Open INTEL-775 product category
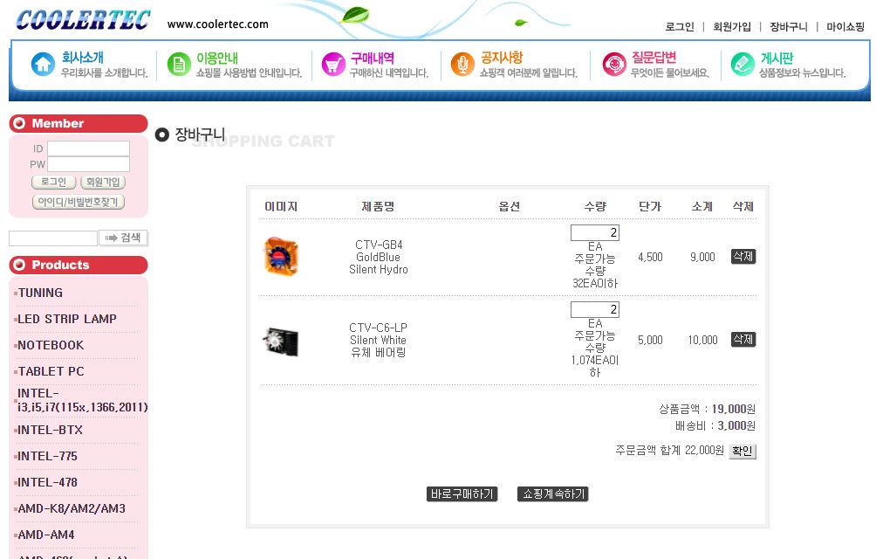Screen dimensions: 876x559 [47, 457]
